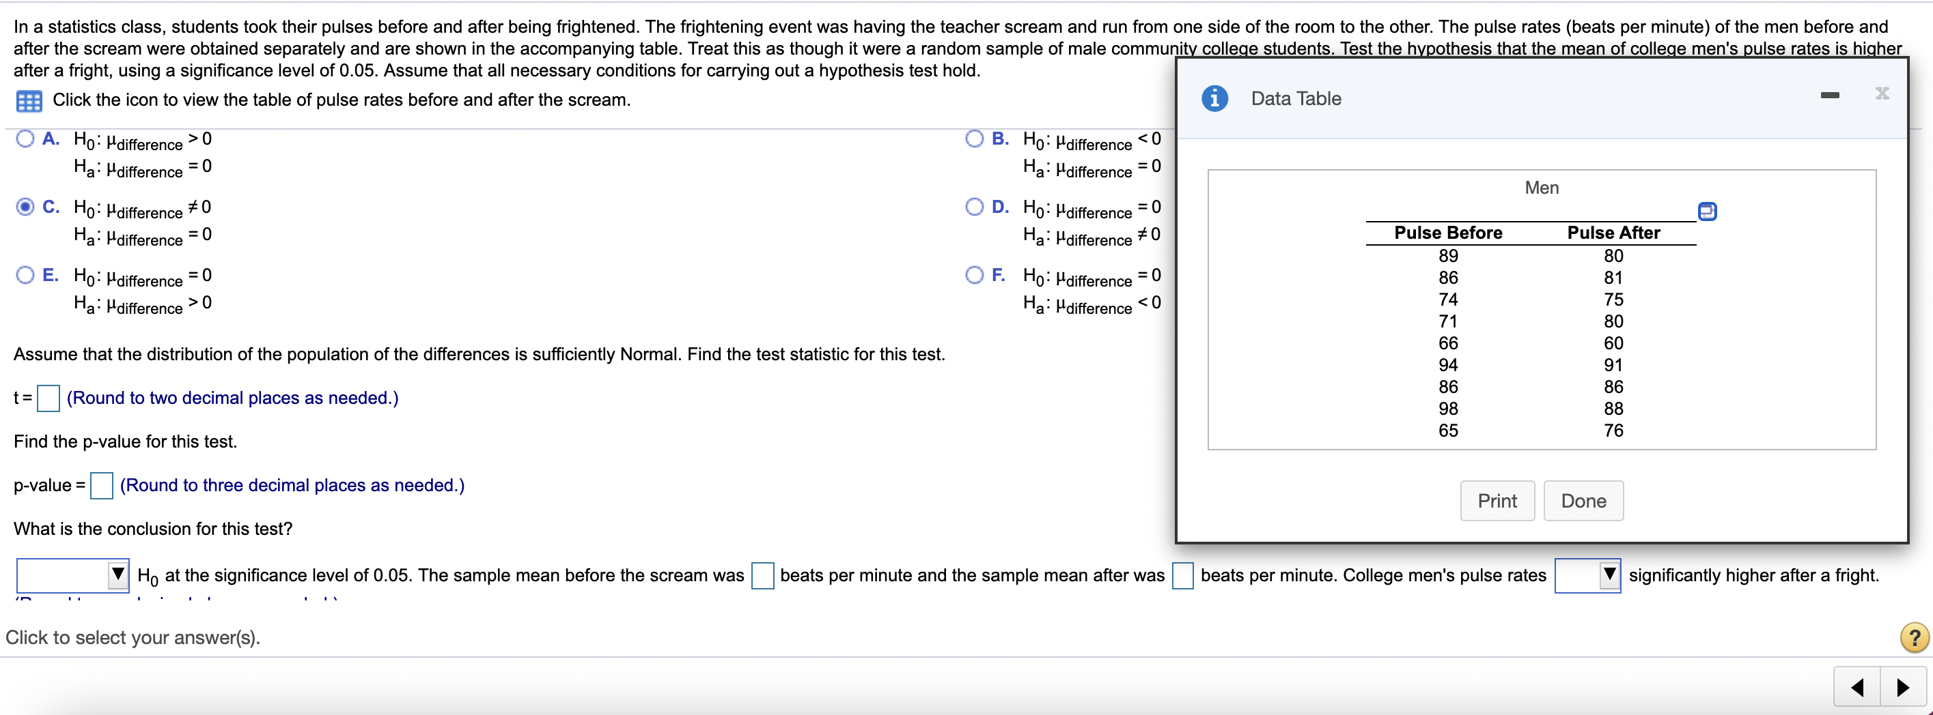Click the Done button
The height and width of the screenshot is (715, 1933).
(x=1583, y=501)
